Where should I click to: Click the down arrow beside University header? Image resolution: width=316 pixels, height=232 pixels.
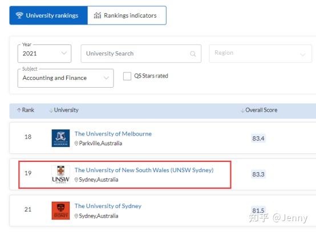51,110
